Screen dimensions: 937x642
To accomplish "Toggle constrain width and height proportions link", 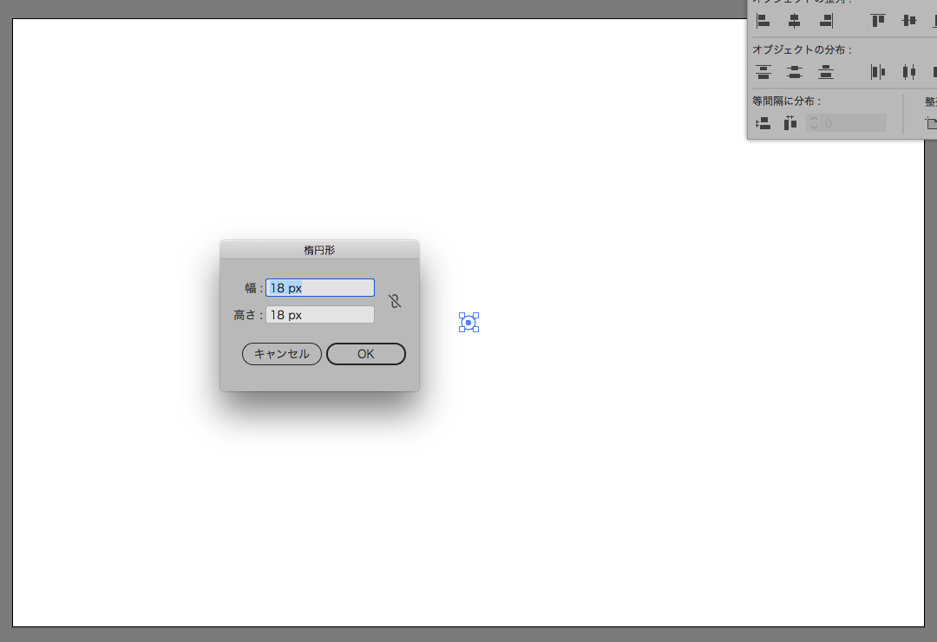I will (x=395, y=301).
